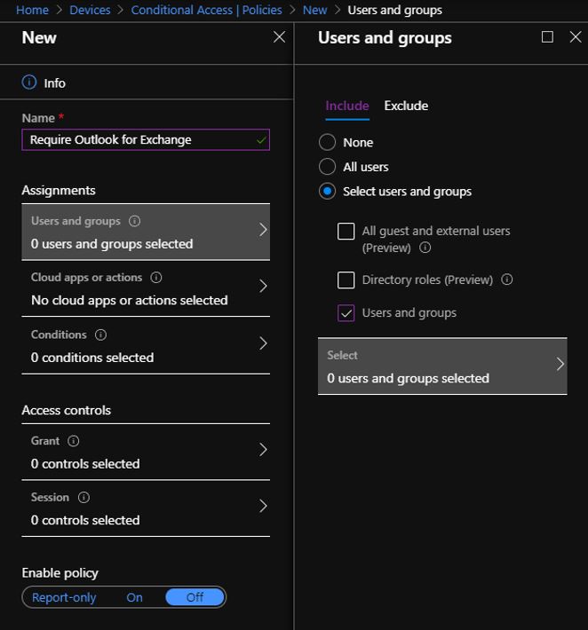Click the Info label text
This screenshot has height=630, width=588.
[54, 83]
